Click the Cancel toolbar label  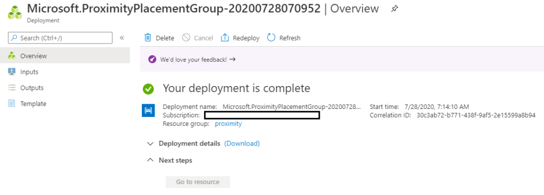(x=203, y=38)
